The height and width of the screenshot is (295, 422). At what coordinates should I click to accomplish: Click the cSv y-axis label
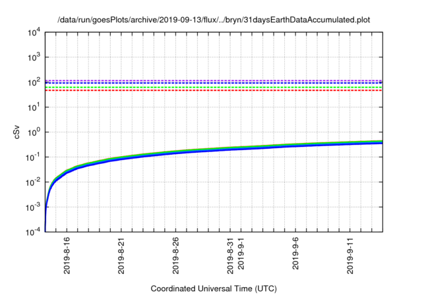pos(18,132)
